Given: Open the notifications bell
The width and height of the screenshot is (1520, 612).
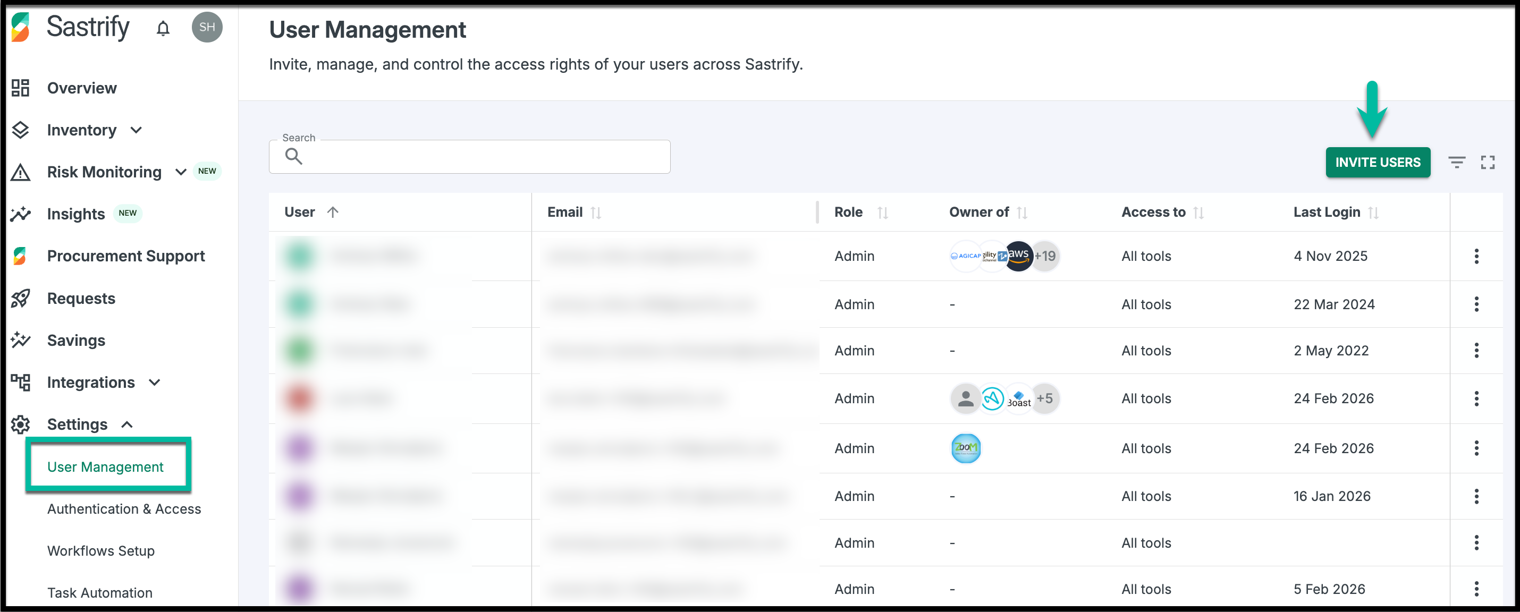Looking at the screenshot, I should coord(163,28).
